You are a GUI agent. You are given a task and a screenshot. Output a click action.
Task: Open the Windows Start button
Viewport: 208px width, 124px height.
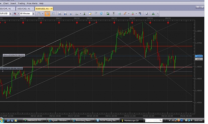(x=2, y=120)
